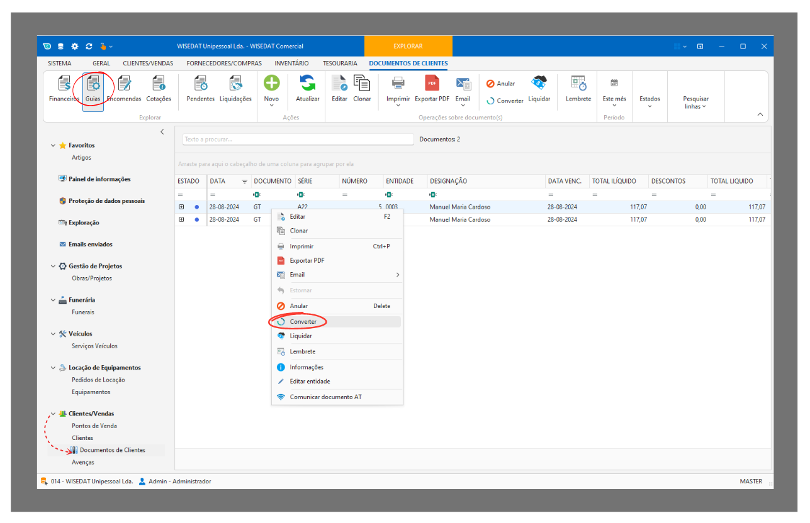
Task: Click the Texto a procurar search field
Action: pyautogui.click(x=298, y=140)
